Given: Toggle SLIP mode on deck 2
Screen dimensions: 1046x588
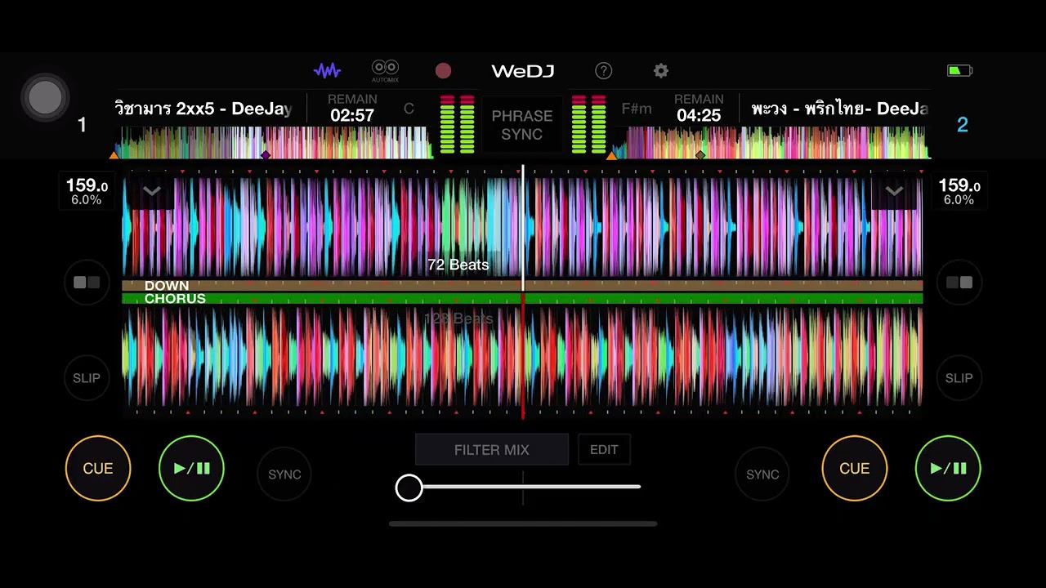Looking at the screenshot, I should pyautogui.click(x=959, y=378).
